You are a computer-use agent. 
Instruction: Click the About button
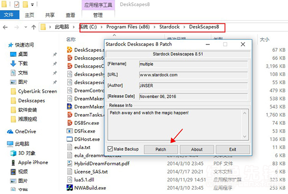[x=197, y=149]
